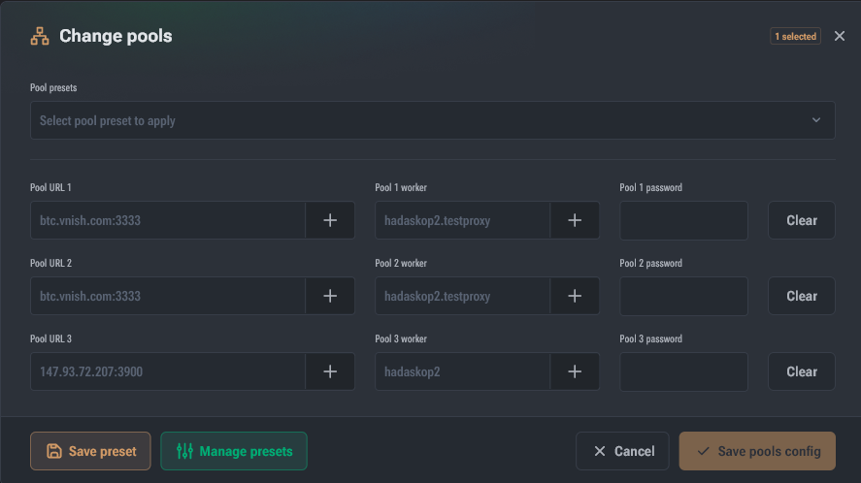
Task: Save pools config
Action: coord(757,451)
